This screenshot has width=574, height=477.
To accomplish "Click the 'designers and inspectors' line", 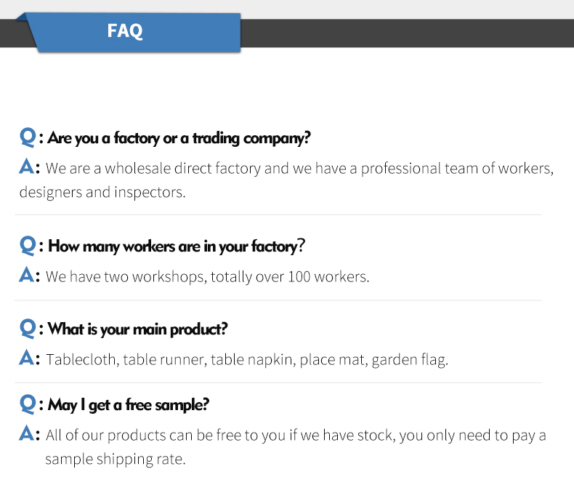I will (x=102, y=193).
